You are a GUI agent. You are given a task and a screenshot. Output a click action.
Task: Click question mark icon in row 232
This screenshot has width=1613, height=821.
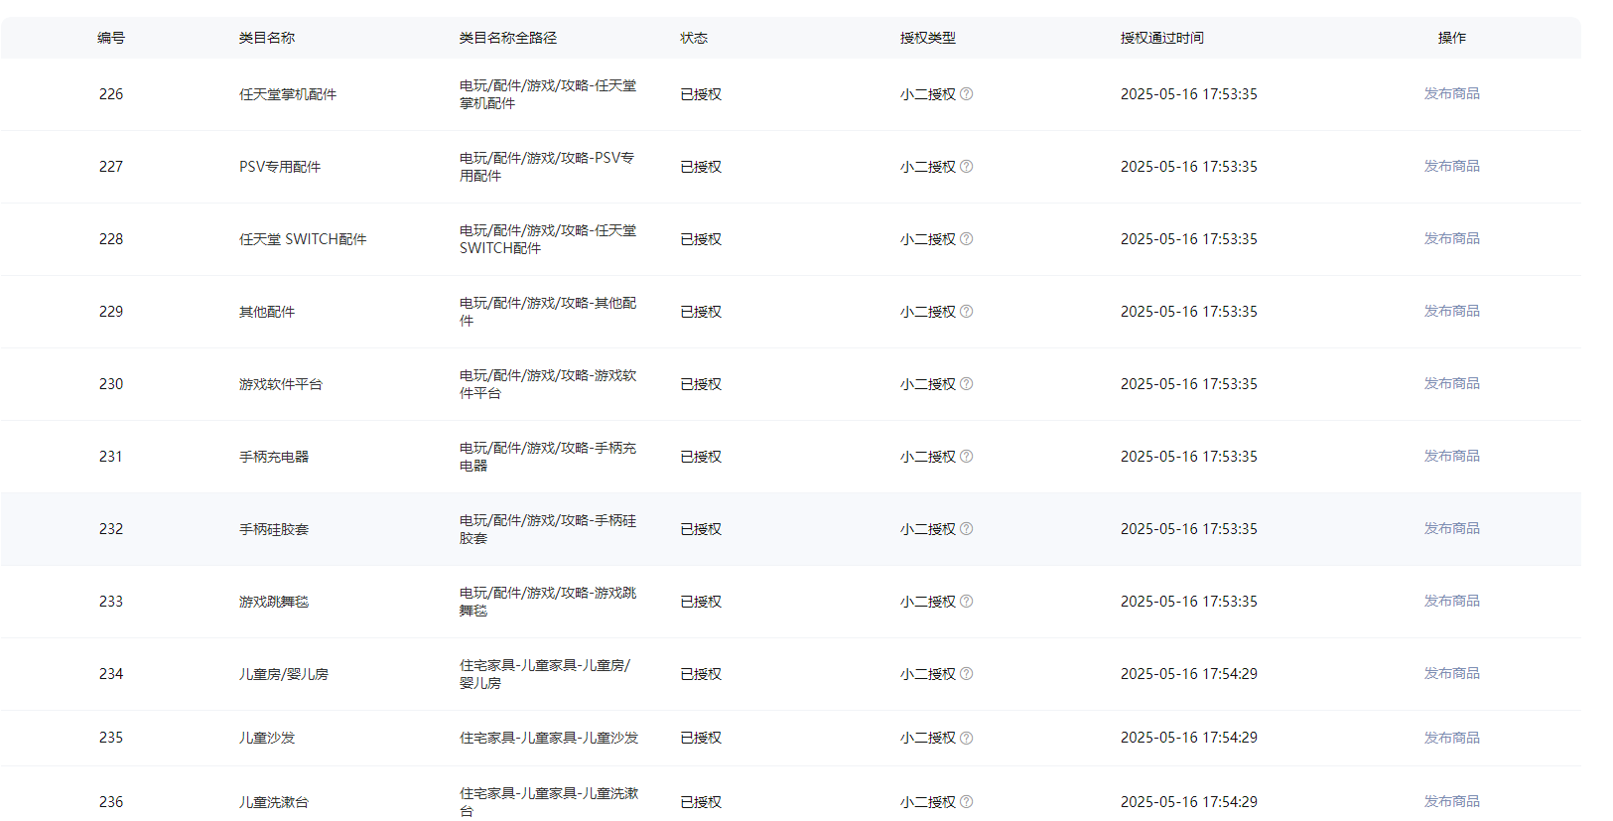966,529
